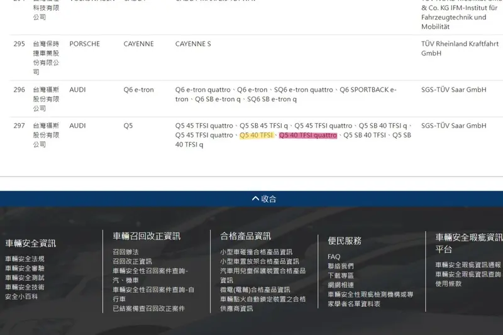Click AUDI brand cell in row 297
This screenshot has width=503, height=335.
click(77, 126)
